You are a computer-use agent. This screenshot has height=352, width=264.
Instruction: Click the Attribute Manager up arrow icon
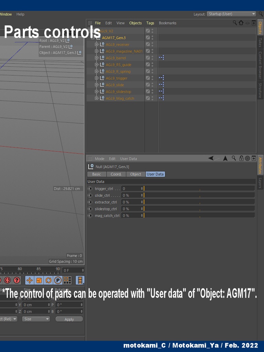click(225, 158)
